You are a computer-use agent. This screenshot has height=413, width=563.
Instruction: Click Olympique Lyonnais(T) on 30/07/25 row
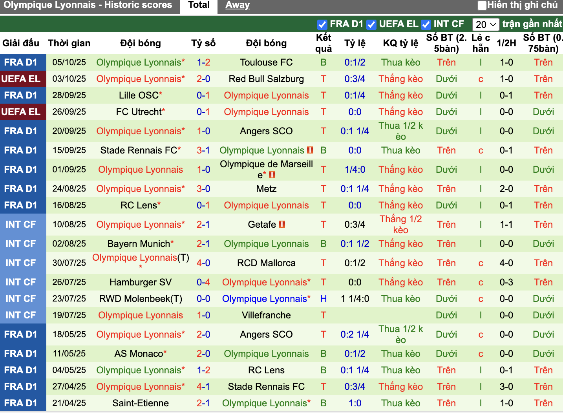(x=140, y=258)
